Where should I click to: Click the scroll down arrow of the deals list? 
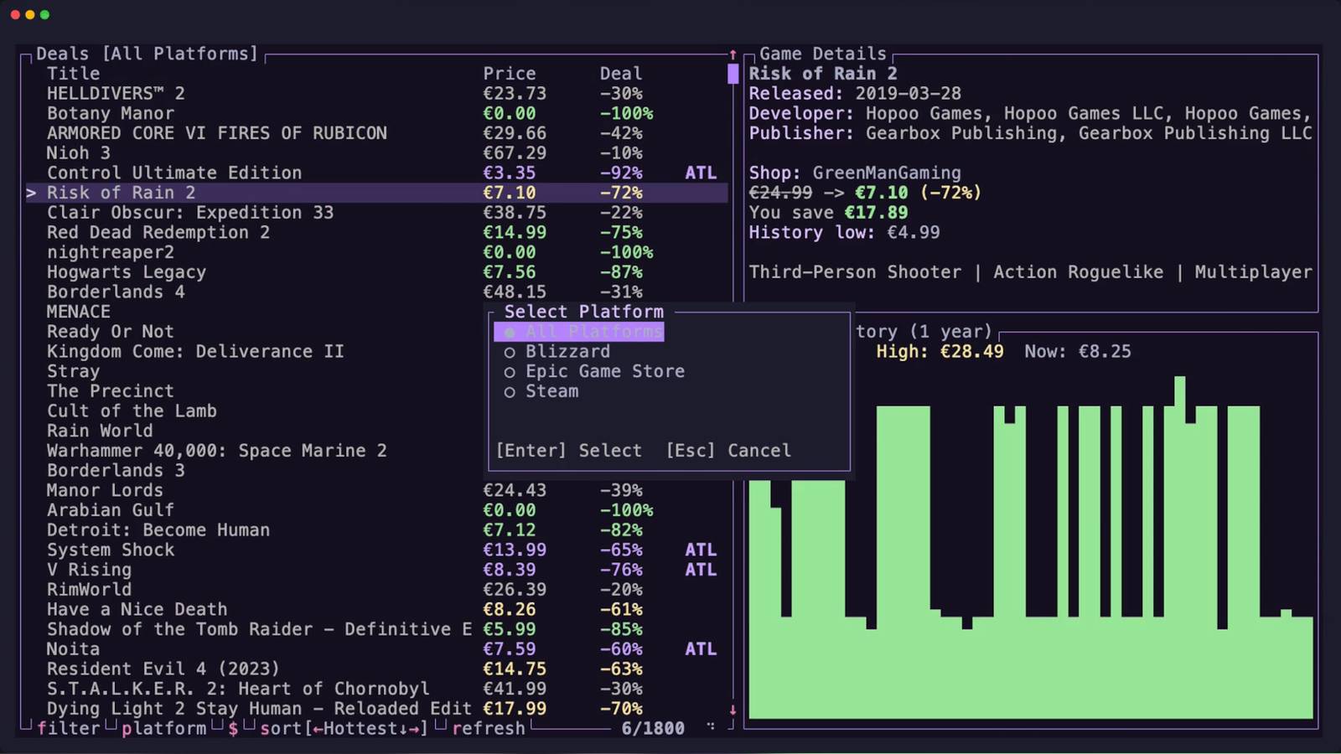coord(733,710)
